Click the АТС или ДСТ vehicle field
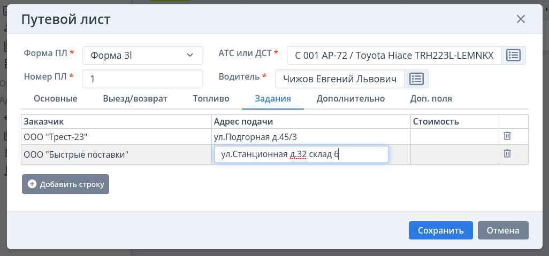 [394, 55]
